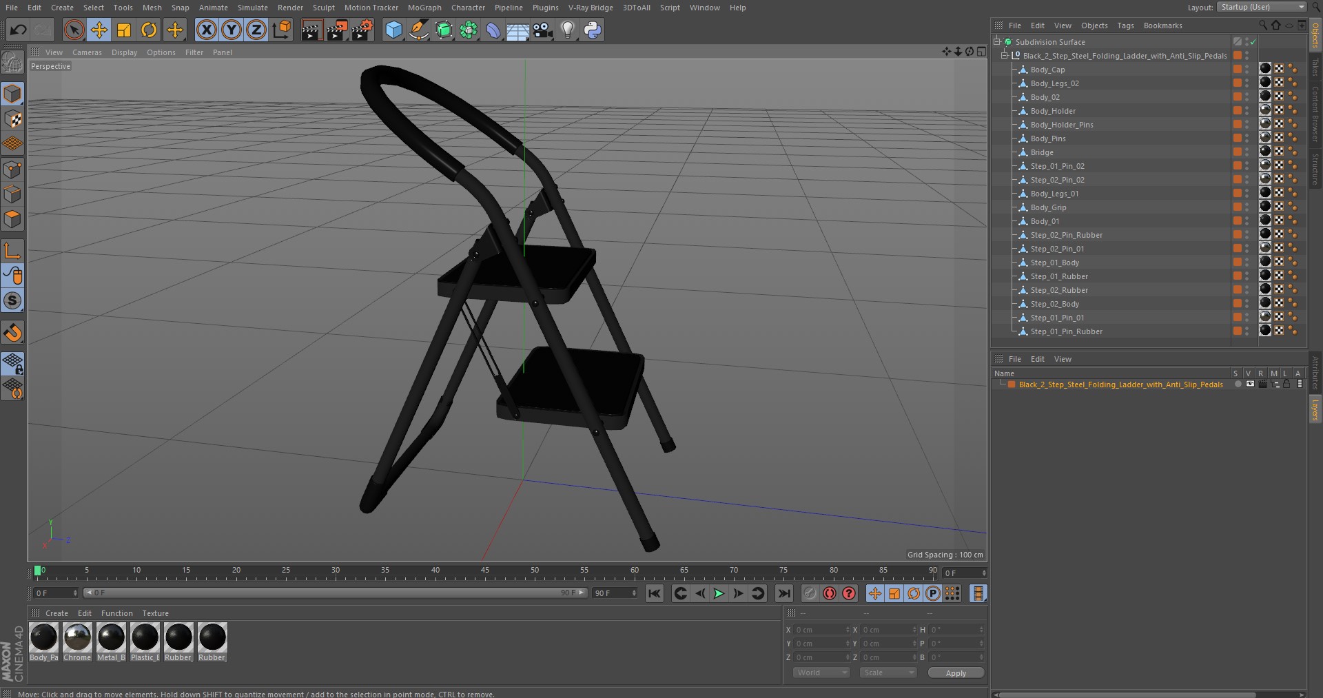Render to Picture Viewer
The width and height of the screenshot is (1323, 698).
(x=337, y=30)
